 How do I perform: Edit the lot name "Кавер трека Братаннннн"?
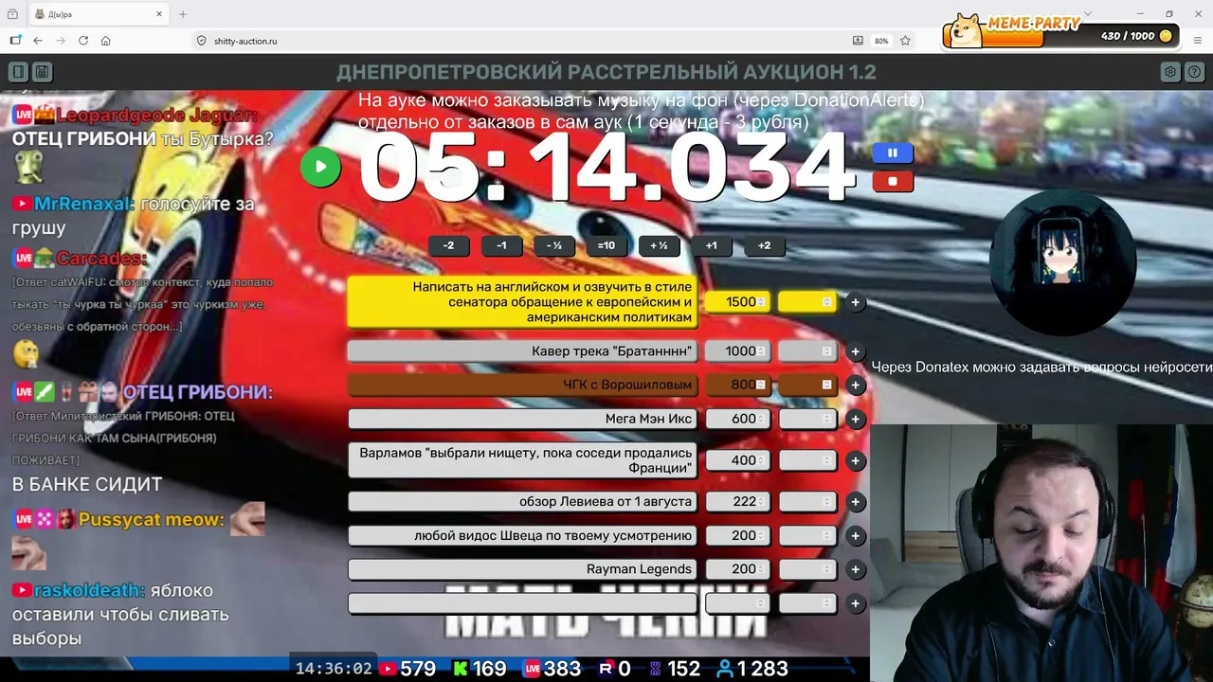click(522, 351)
